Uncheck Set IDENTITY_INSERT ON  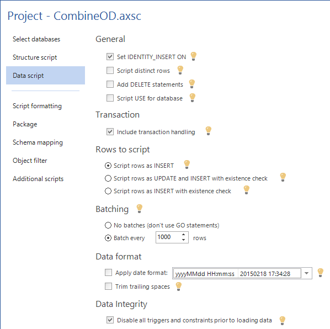(x=110, y=57)
